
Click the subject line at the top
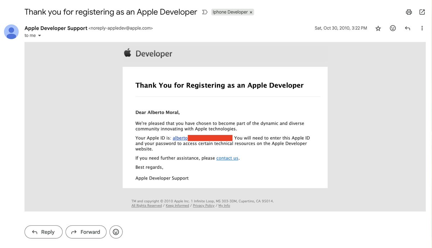point(111,12)
